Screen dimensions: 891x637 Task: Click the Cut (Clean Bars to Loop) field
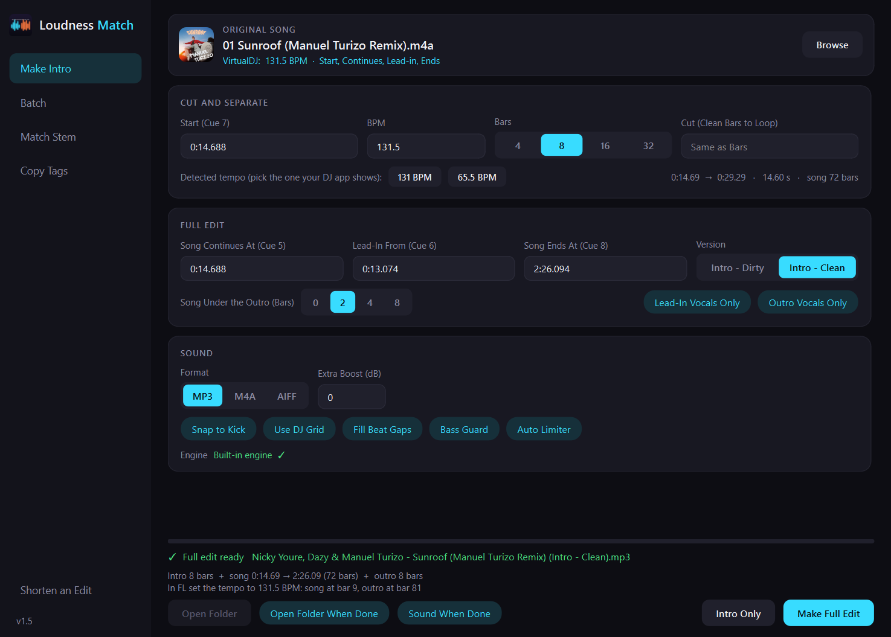(770, 147)
